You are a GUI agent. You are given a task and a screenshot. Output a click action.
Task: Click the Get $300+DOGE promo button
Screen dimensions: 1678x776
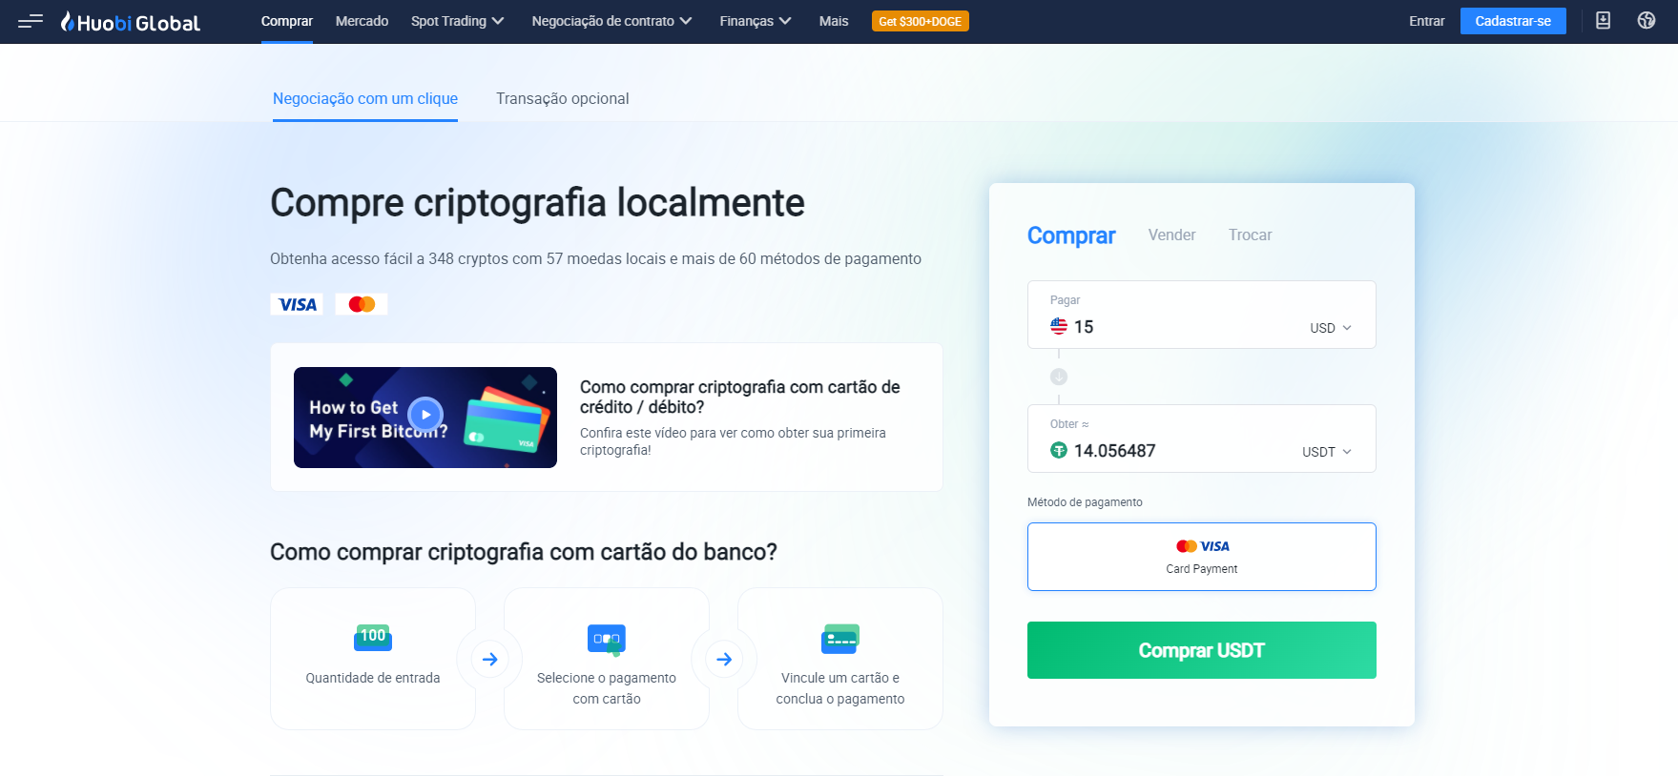921,21
